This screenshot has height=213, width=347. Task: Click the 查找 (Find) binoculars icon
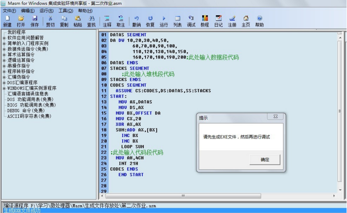(91, 19)
